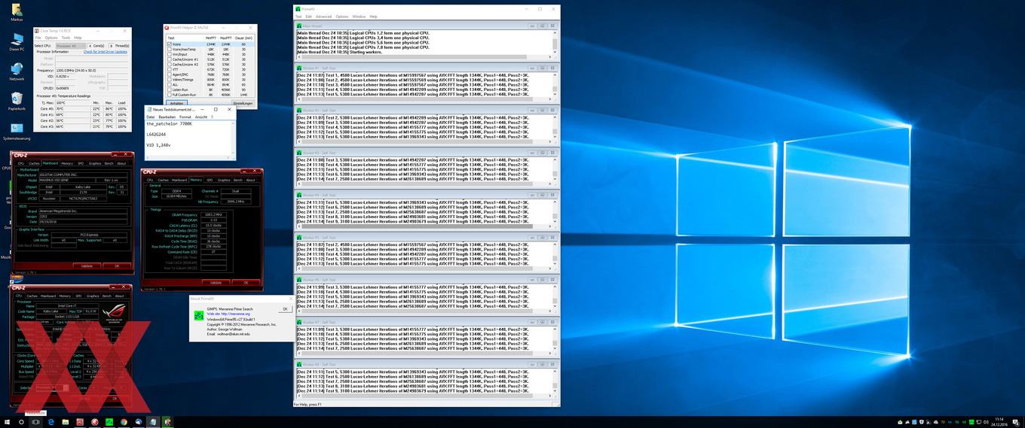
Task: Click the Einstellungen button in Prime95 Helper
Action: point(243,103)
